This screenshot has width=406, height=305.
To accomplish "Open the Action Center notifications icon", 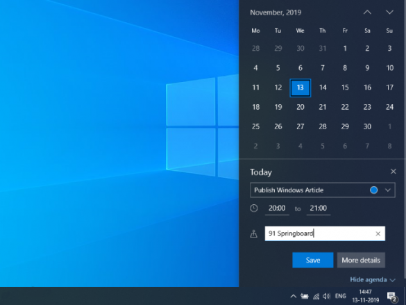I will [x=392, y=297].
